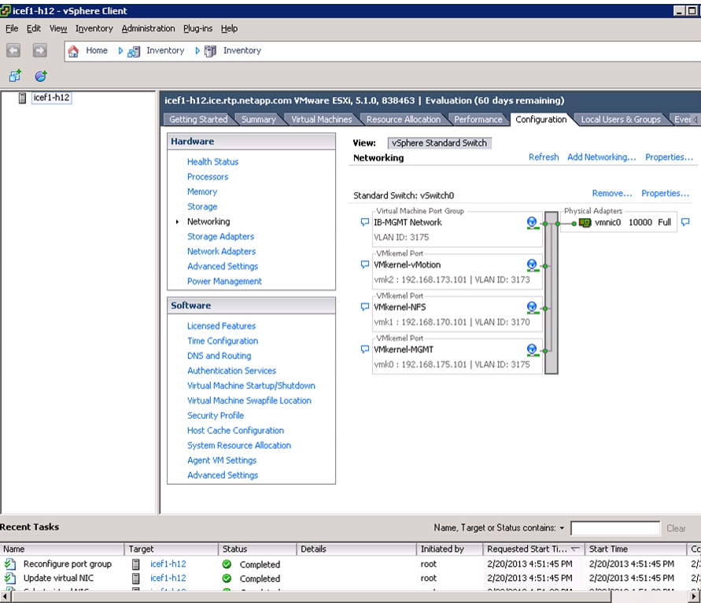Switch to the Local Users & Groups tab
Viewport: 701px width, 603px height.
621,120
